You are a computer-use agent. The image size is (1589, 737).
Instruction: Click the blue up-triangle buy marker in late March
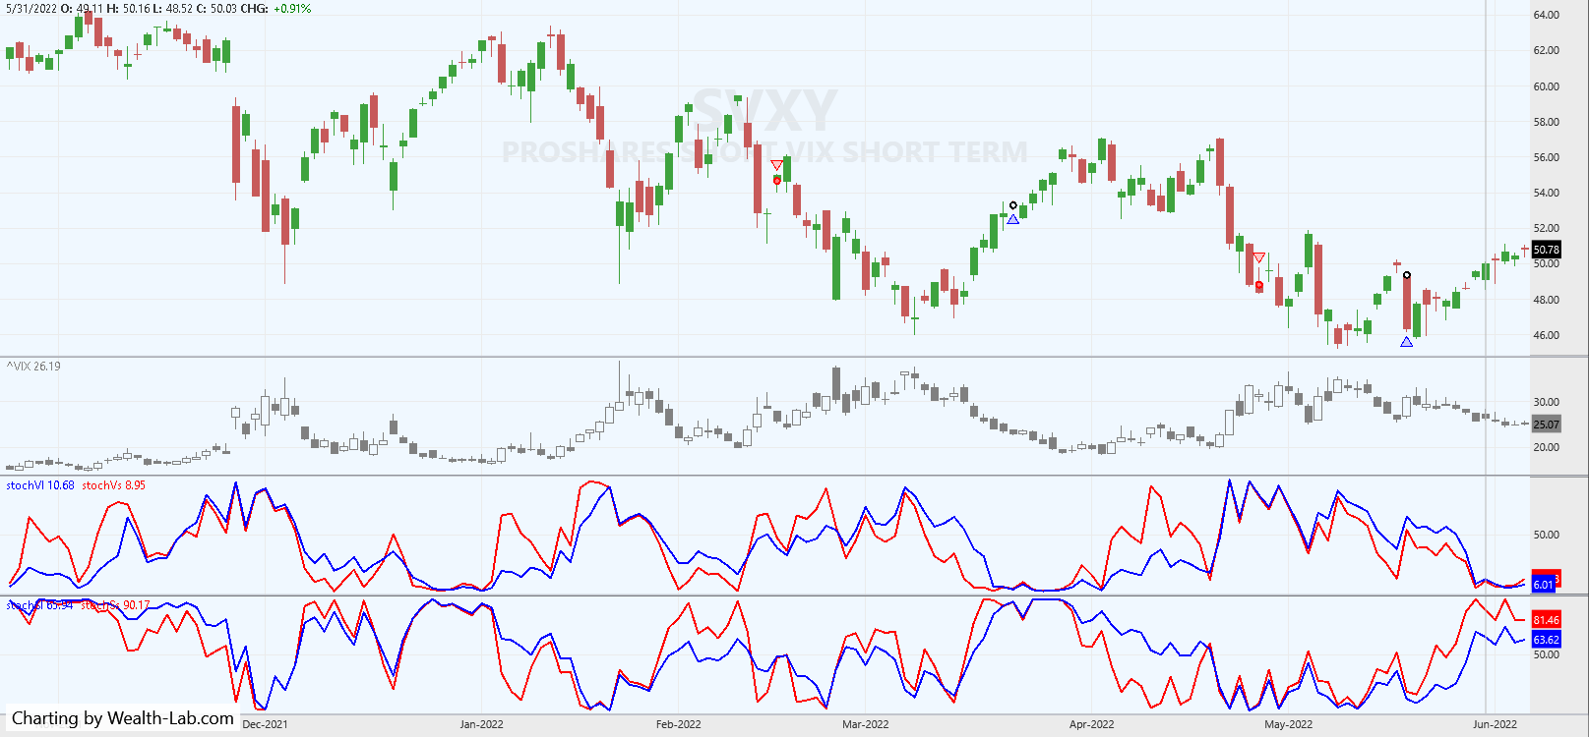click(x=1013, y=219)
